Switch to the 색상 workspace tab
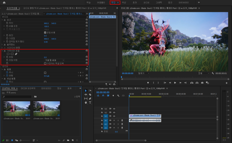This screenshot has height=143, width=232. click(124, 2)
